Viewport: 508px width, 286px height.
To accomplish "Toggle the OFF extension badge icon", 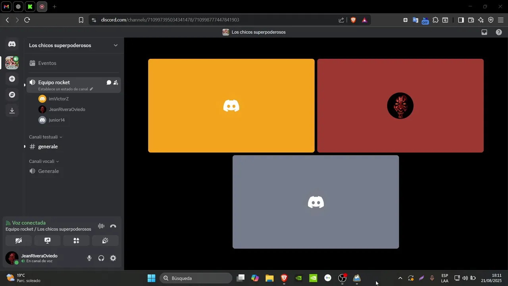I will pyautogui.click(x=425, y=21).
